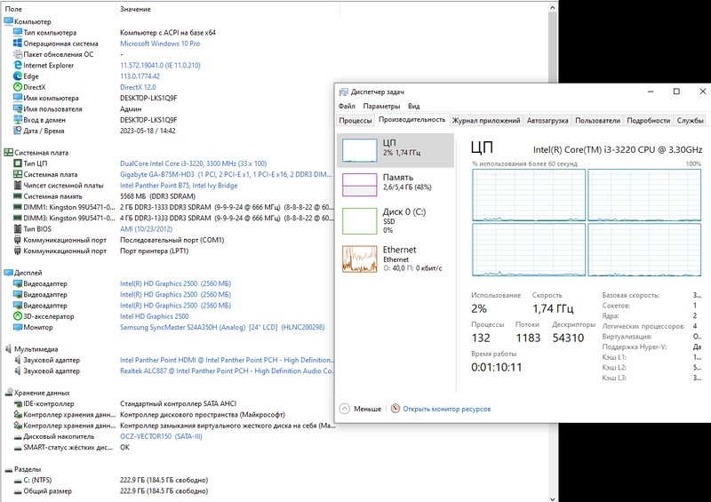The image size is (711, 502).
Task: Open the Вид menu in Task Manager
Action: pos(413,106)
